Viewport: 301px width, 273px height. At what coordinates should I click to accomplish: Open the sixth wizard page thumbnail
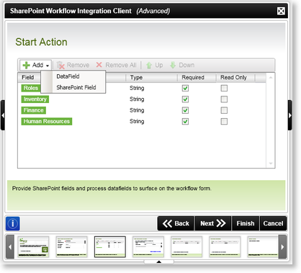[x=225, y=247]
